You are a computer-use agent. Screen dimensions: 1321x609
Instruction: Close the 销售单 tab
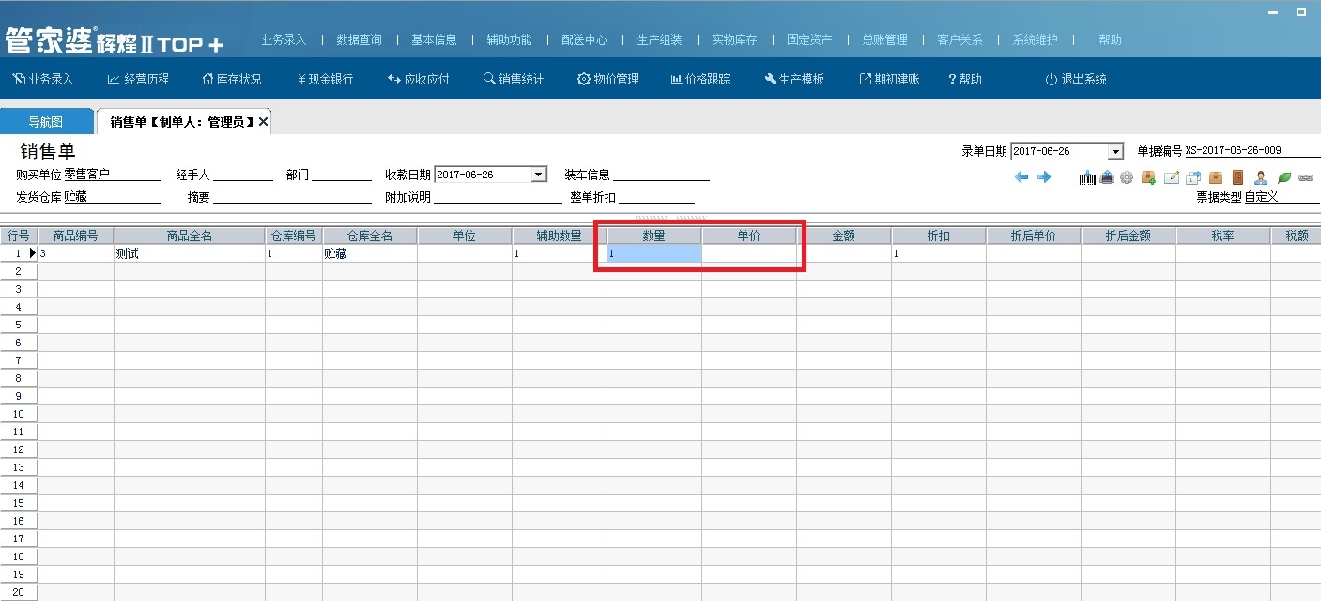[x=264, y=122]
